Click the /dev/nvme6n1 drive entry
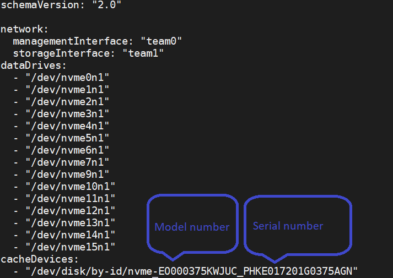The height and width of the screenshot is (278, 393). 67,150
